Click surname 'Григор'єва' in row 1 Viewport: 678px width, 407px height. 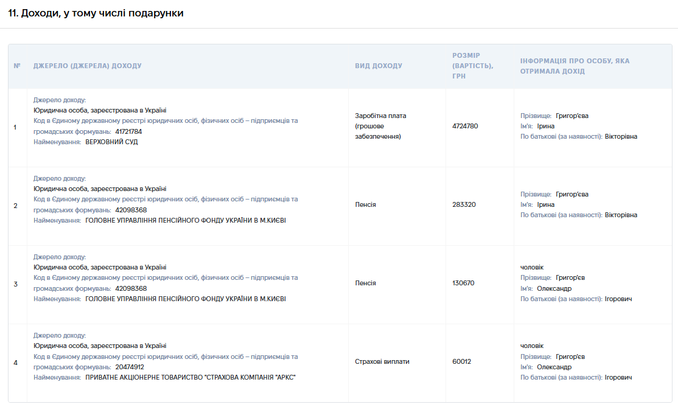pyautogui.click(x=571, y=116)
